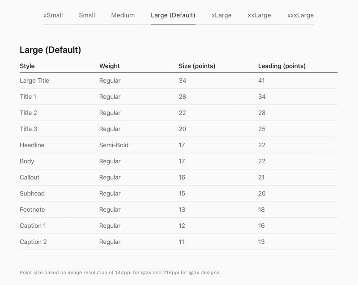The image size is (358, 285).
Task: Click the Large (Default) section heading
Action: (x=50, y=50)
